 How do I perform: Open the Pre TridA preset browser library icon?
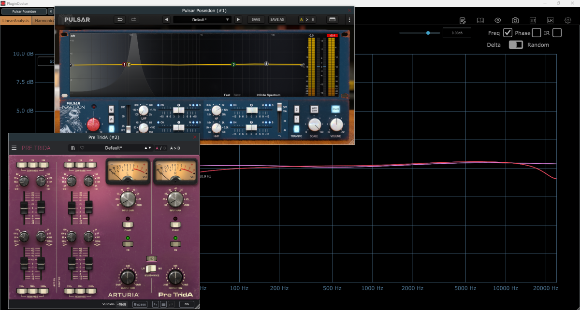[72, 148]
